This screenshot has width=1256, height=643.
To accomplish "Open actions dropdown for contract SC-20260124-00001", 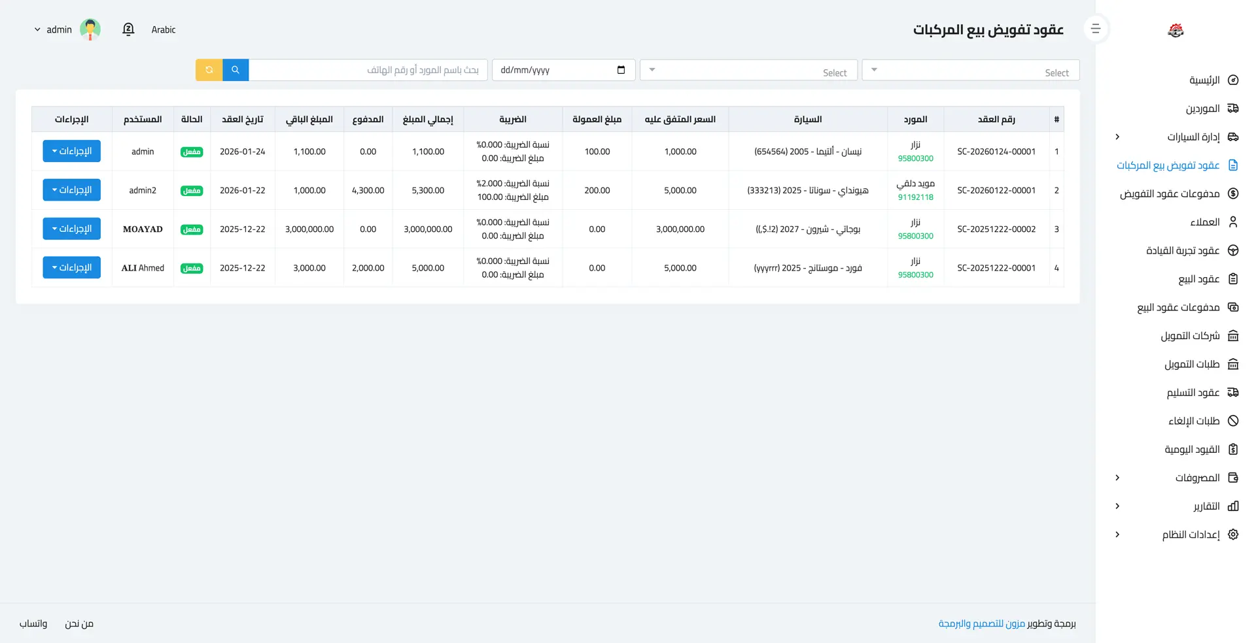I will 72,151.
